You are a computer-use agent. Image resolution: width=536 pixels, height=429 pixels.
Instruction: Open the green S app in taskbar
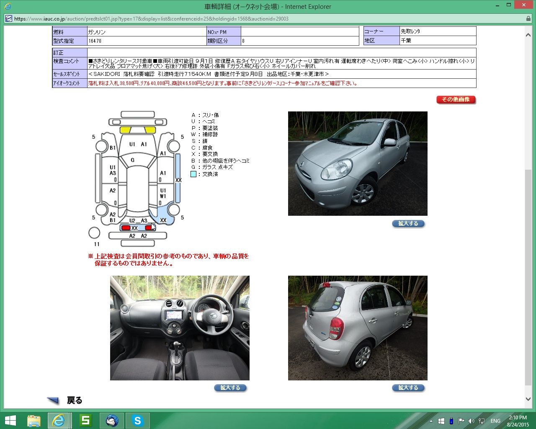(85, 421)
